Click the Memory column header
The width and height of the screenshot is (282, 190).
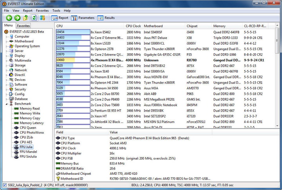(x=227, y=26)
